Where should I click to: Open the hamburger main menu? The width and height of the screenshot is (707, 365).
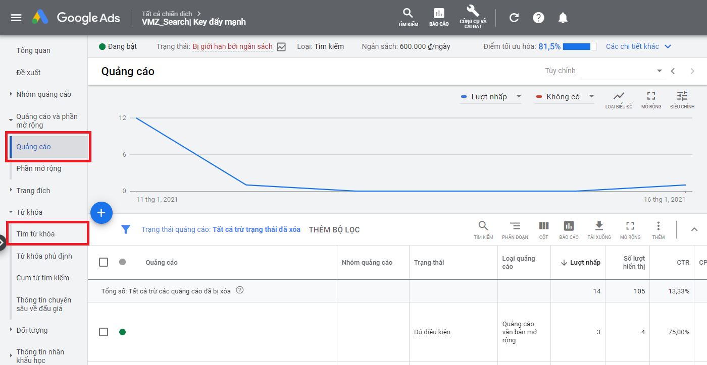pyautogui.click(x=16, y=18)
